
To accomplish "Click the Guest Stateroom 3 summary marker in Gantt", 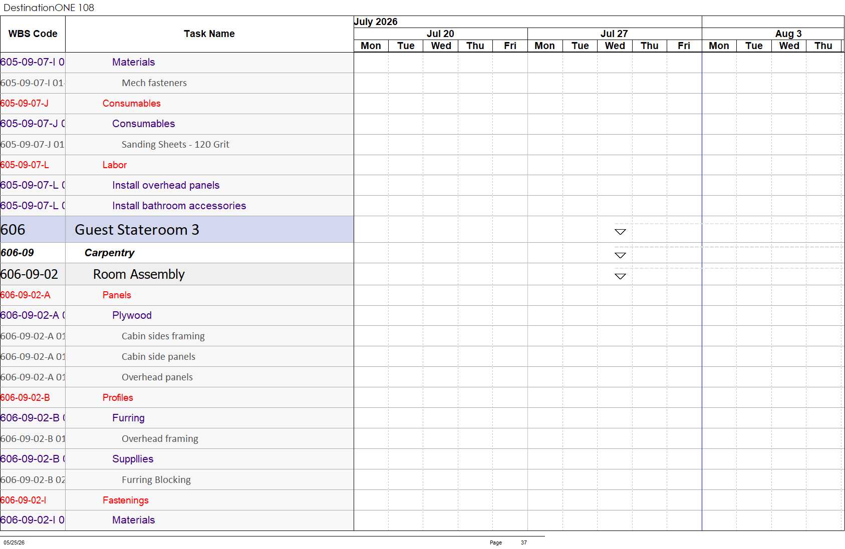I will (620, 232).
